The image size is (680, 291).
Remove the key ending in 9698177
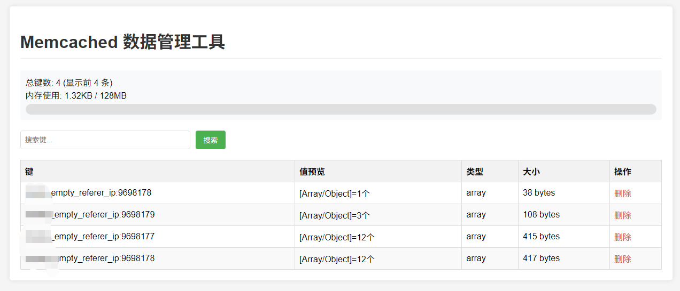[x=622, y=237]
